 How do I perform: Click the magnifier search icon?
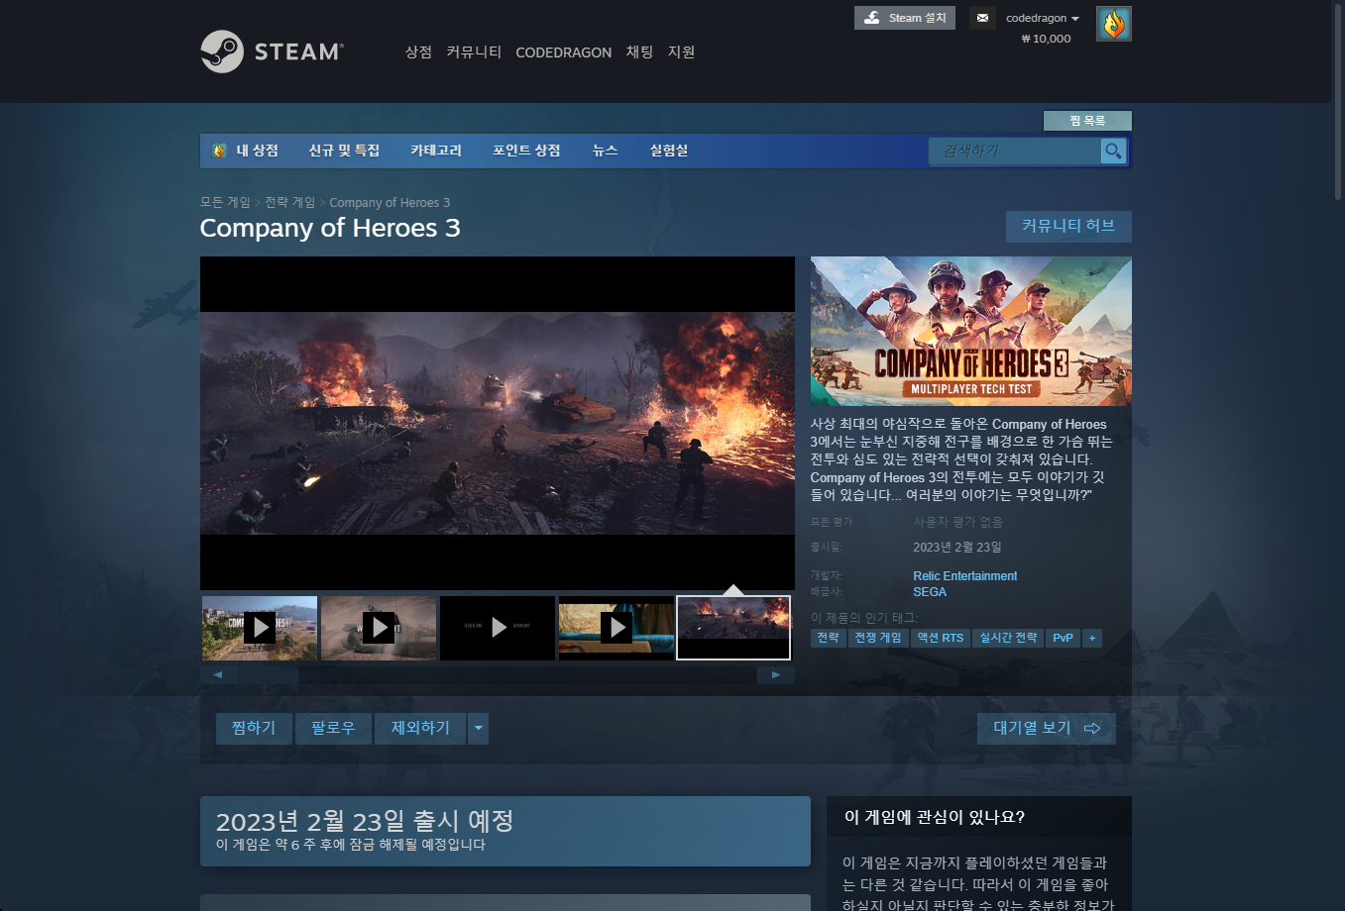tap(1113, 151)
